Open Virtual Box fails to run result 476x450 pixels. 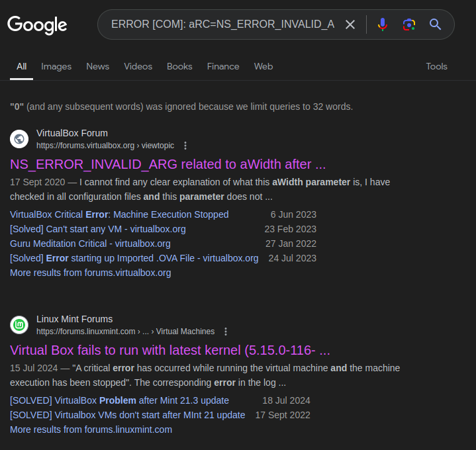pos(169,350)
